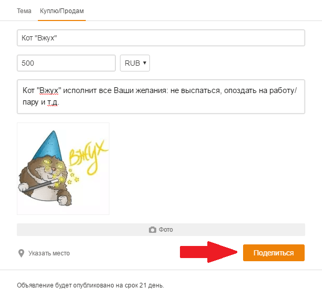Focus the title field containing Кот "Вжух"
The width and height of the screenshot is (322, 298).
click(x=161, y=38)
